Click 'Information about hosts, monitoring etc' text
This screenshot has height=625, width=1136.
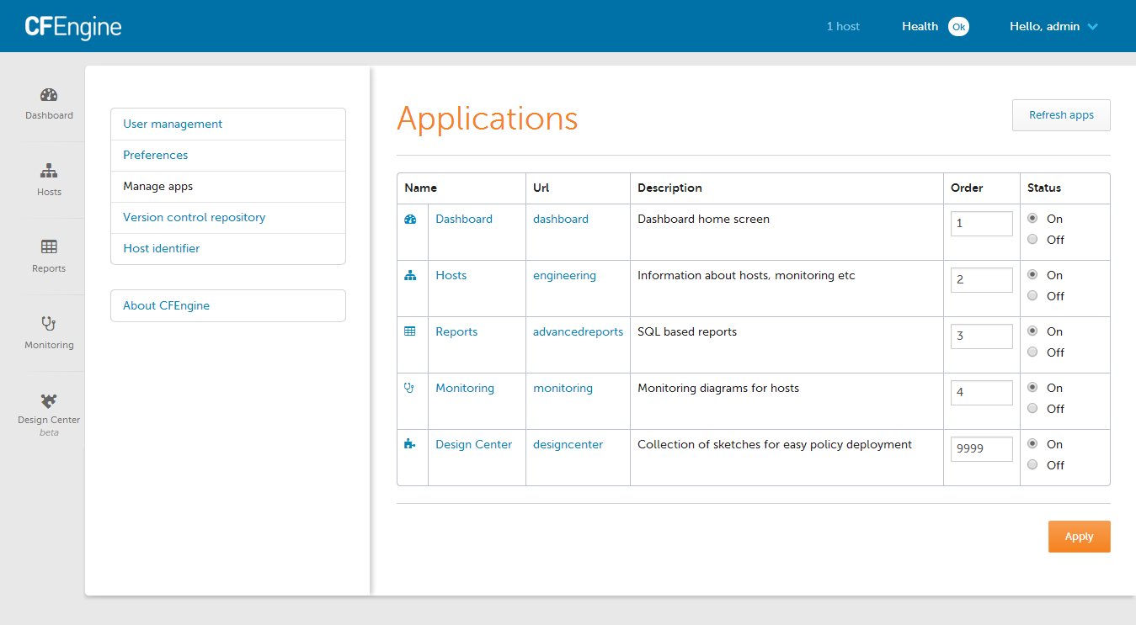click(x=746, y=275)
